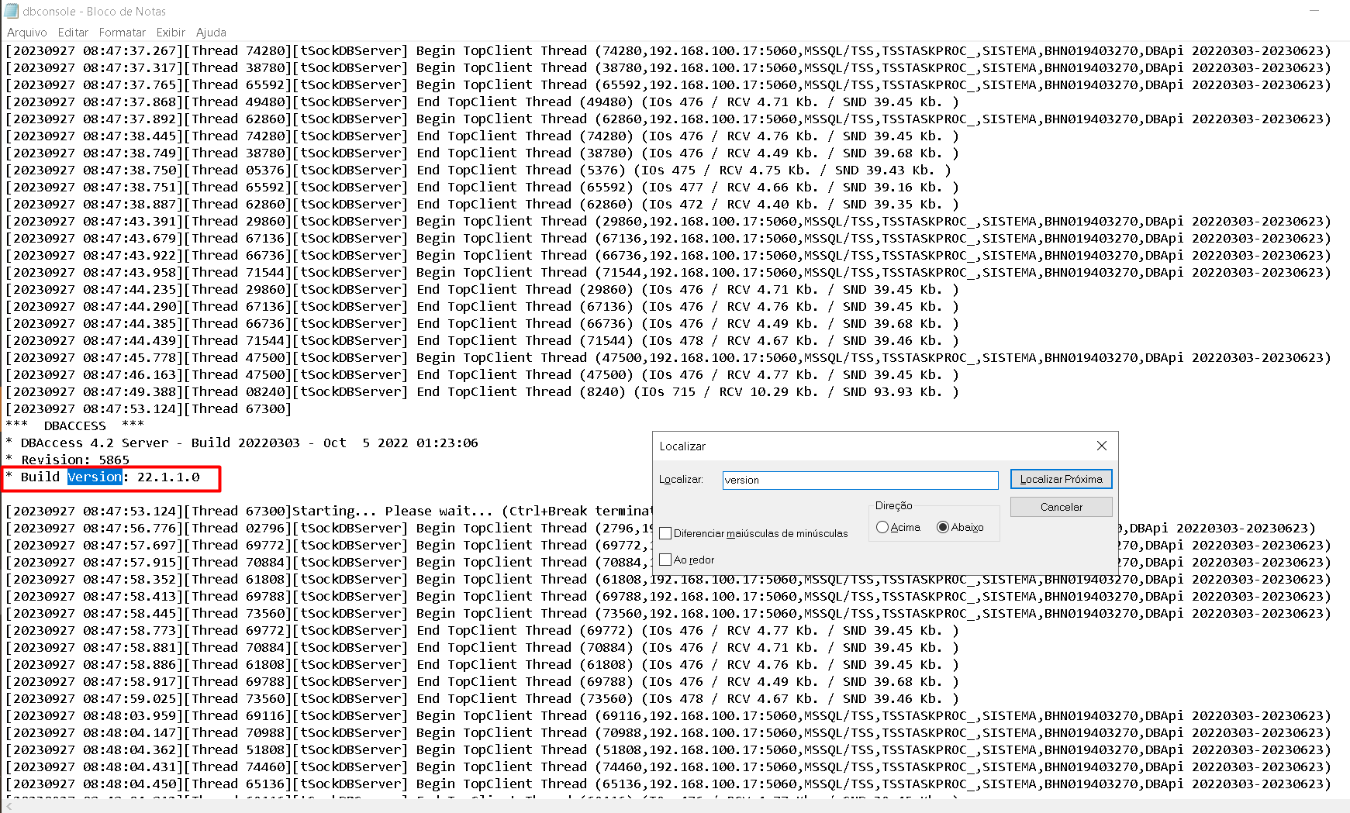Open the Exibir menu
Image resolution: width=1350 pixels, height=813 pixels.
170,33
